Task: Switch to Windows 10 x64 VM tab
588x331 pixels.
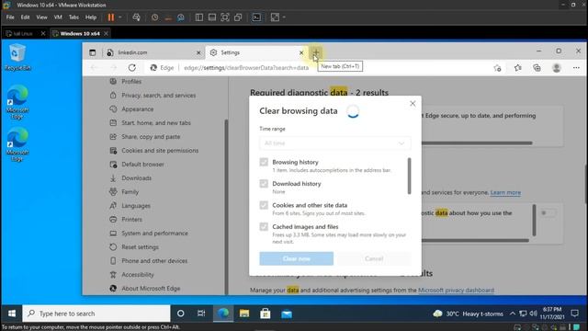Action: [80, 33]
